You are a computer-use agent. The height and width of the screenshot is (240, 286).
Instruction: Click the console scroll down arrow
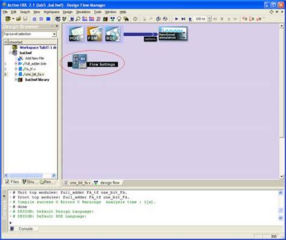(281, 218)
